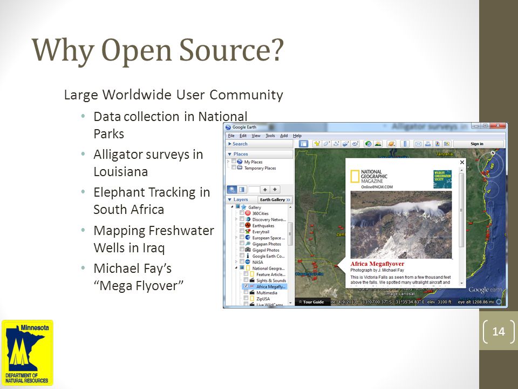Check the My Places checkbox
The width and height of the screenshot is (518, 389).
click(234, 162)
